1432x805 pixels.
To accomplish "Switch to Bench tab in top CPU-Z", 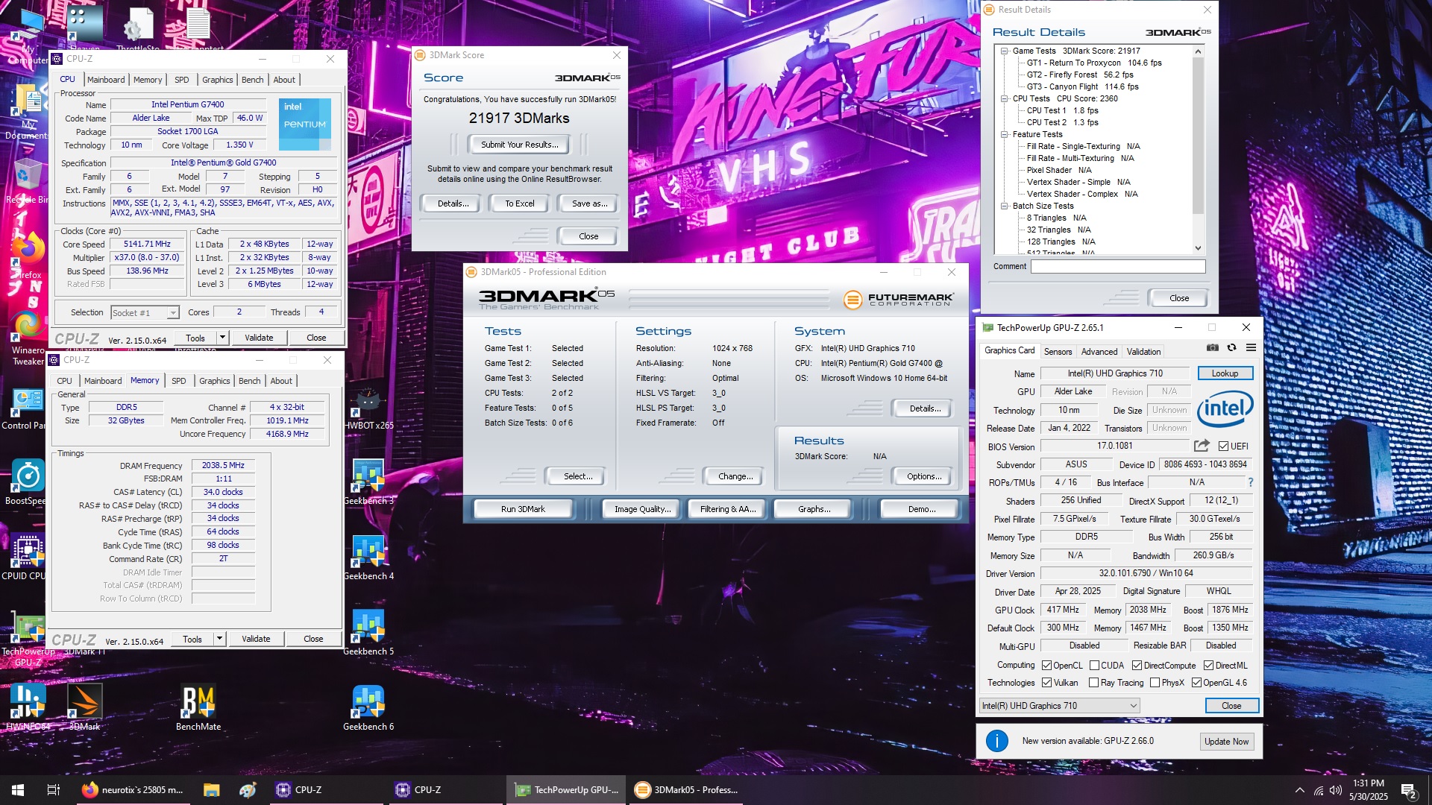I will (252, 80).
